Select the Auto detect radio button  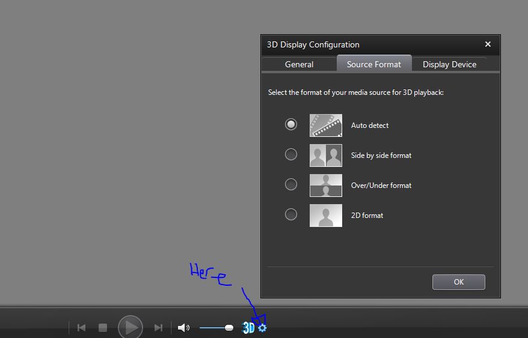coord(291,125)
